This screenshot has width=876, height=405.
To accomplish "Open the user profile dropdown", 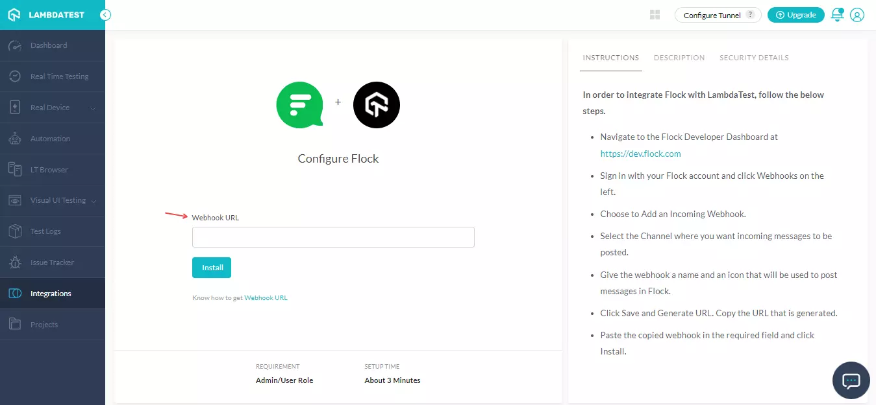I will pyautogui.click(x=857, y=15).
